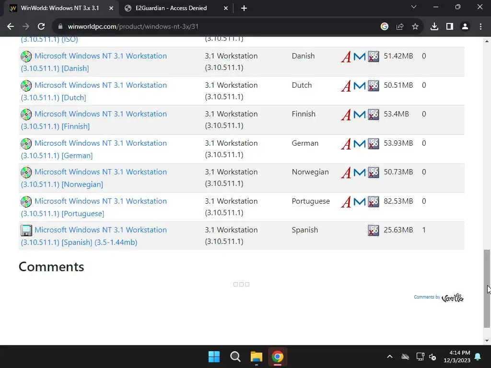The height and width of the screenshot is (368, 491).
Task: Open a new browser tab
Action: click(244, 9)
